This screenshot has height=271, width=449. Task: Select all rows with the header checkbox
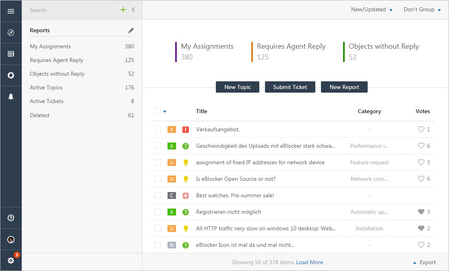[x=157, y=111]
